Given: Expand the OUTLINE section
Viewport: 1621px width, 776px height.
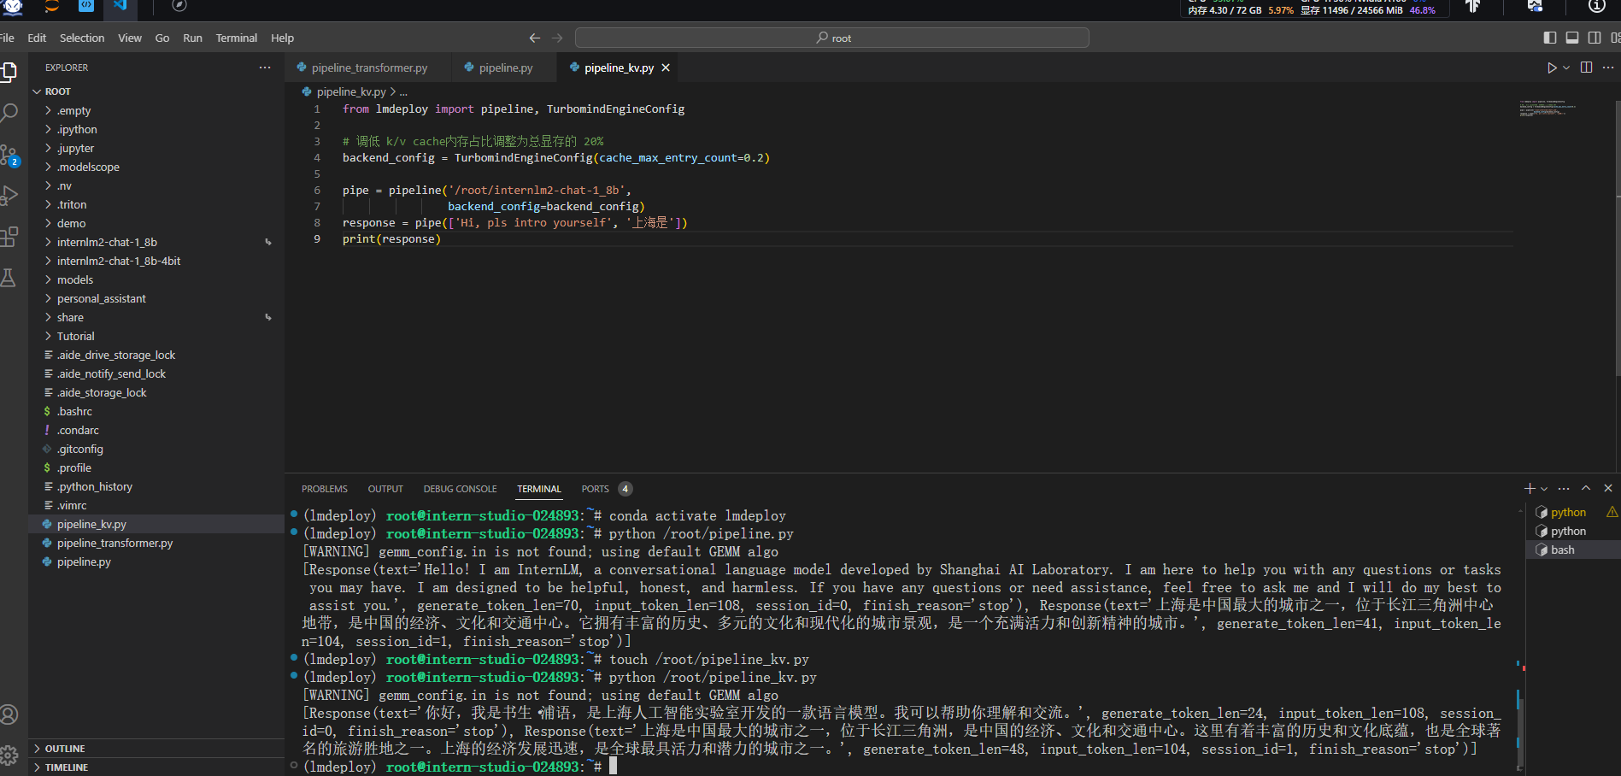Looking at the screenshot, I should [x=156, y=748].
